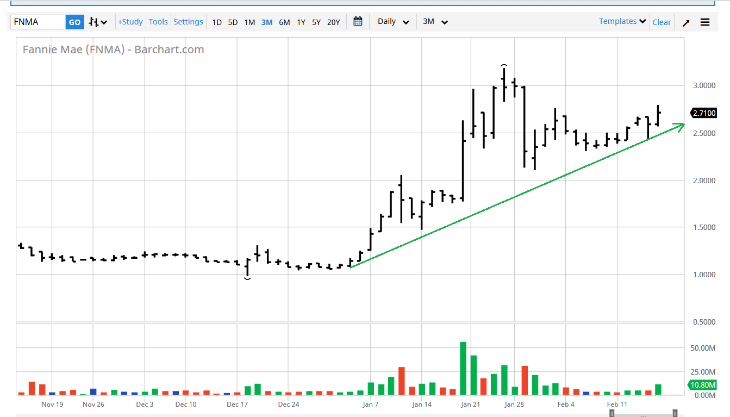Screen dimensions: 730x417
Task: Switch the chart range to 5D
Action: click(233, 22)
